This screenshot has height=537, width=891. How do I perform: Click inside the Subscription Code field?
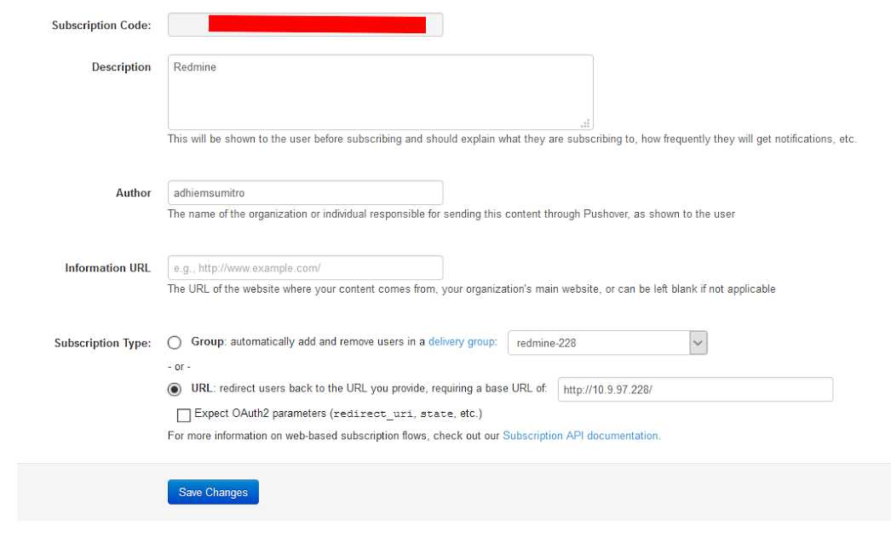(x=306, y=25)
